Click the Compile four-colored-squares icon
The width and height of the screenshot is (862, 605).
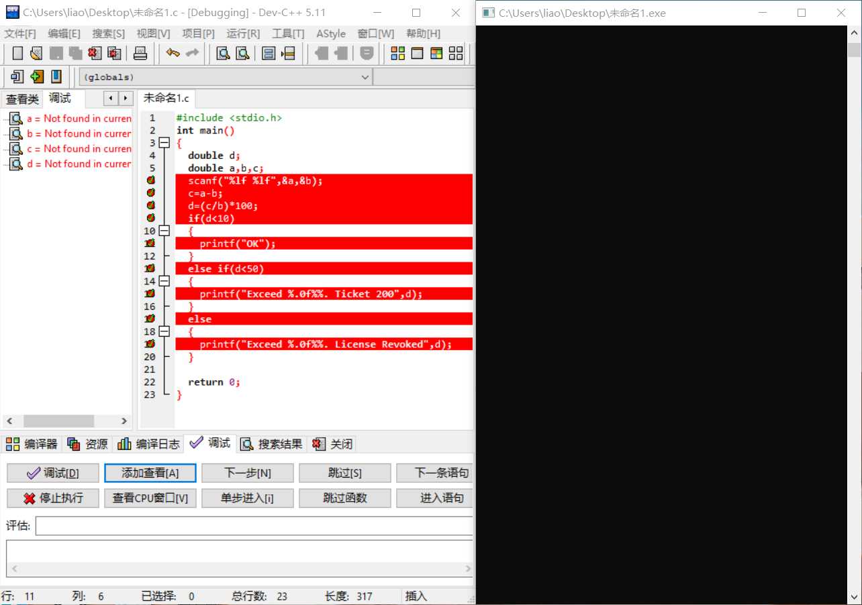coord(397,53)
